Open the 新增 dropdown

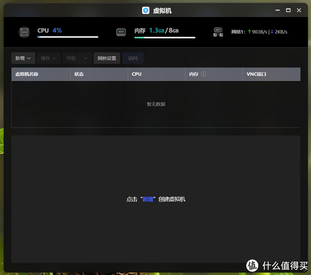[23, 58]
